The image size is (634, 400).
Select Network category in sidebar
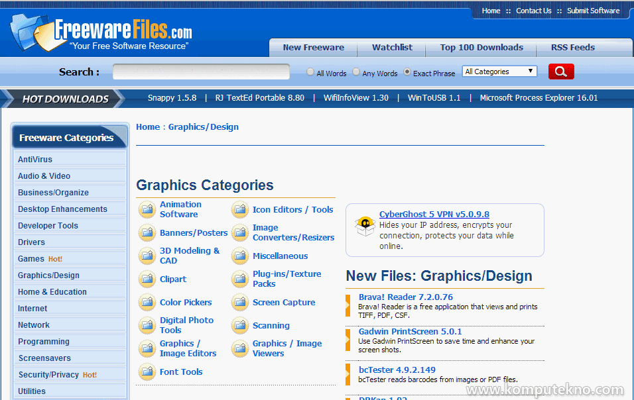click(70, 325)
